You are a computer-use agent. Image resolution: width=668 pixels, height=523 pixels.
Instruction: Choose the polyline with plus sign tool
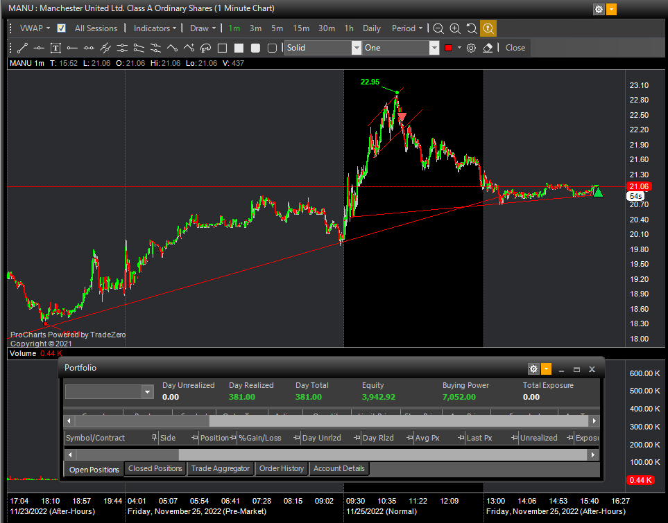[x=189, y=48]
